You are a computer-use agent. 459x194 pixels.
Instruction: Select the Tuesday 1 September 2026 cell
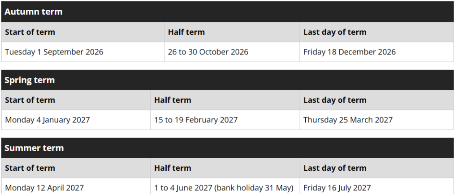pos(83,52)
